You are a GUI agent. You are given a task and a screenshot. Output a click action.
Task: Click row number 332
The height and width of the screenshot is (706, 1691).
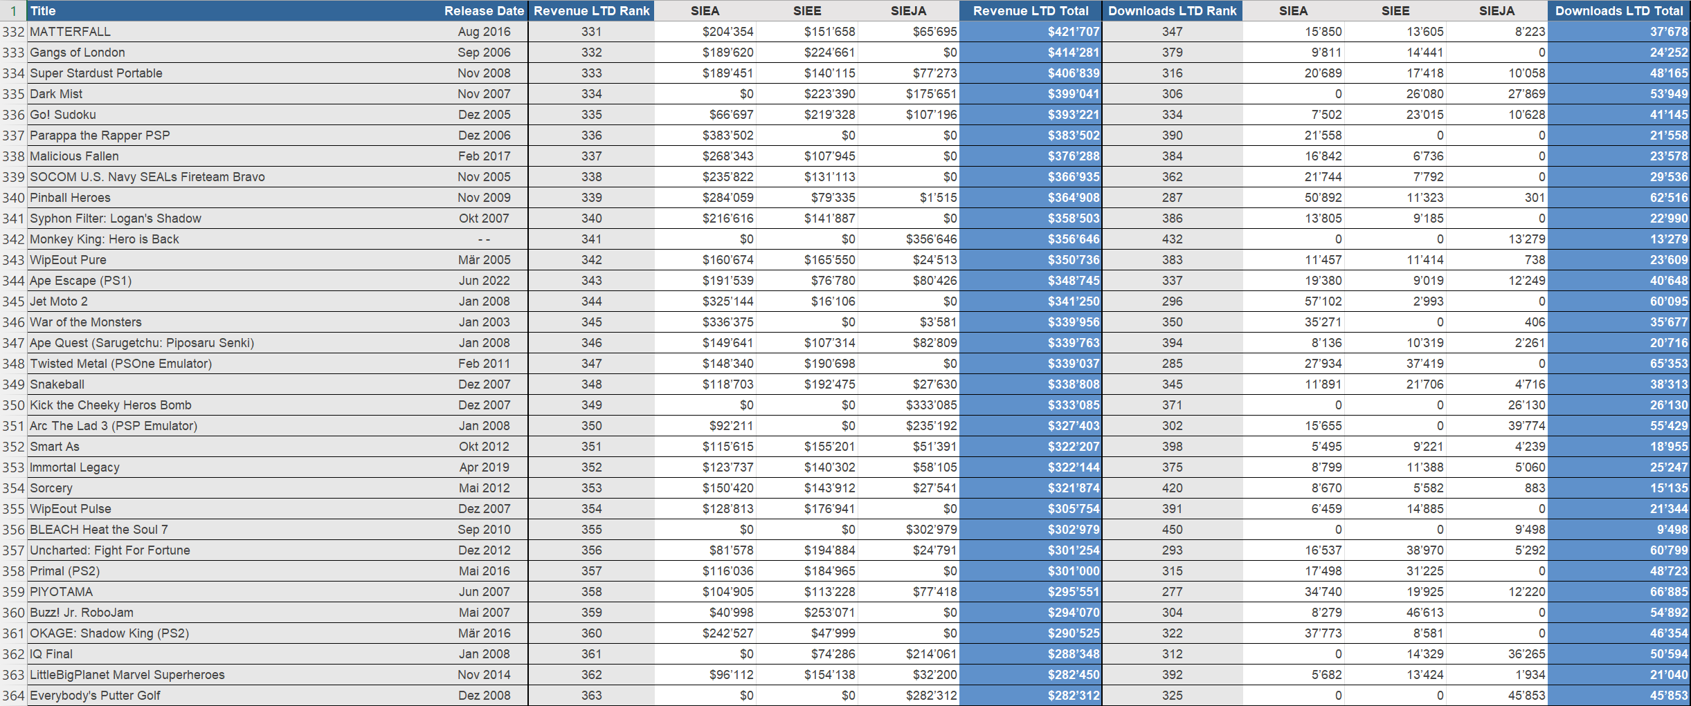click(13, 32)
